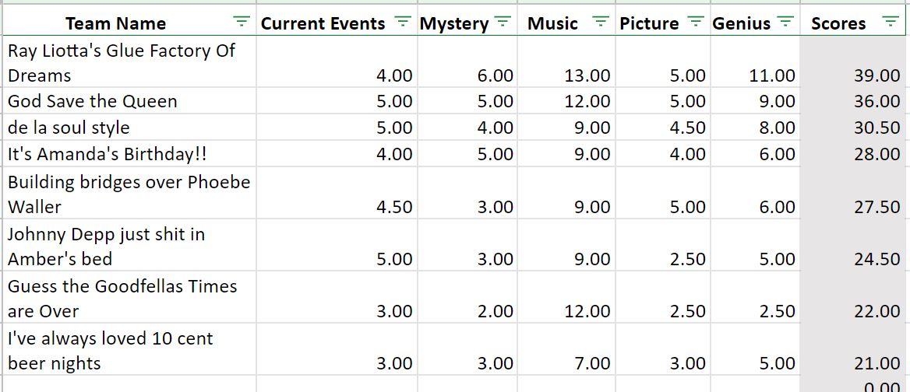Open the Genius column filter icon
Screen dimensions: 910x392
pyautogui.click(x=785, y=23)
